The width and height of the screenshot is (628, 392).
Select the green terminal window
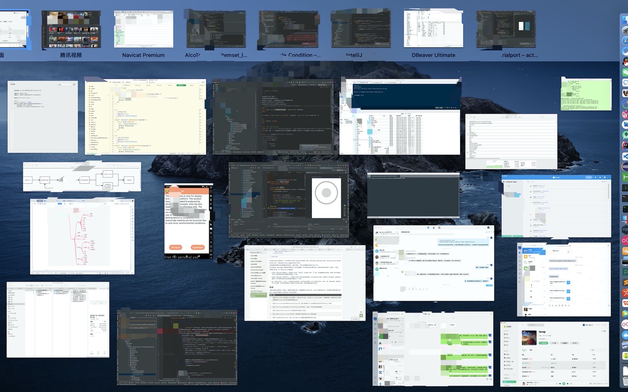click(x=586, y=94)
